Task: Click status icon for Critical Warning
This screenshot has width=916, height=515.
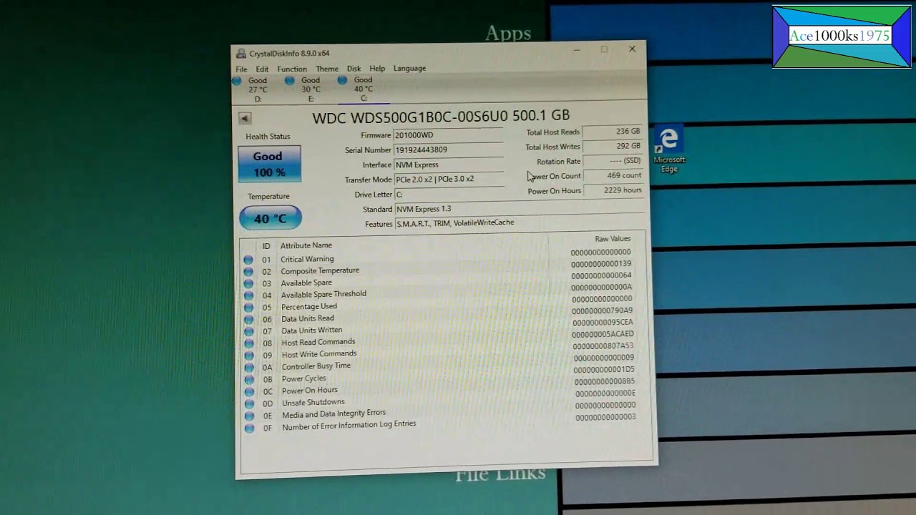Action: tap(248, 260)
